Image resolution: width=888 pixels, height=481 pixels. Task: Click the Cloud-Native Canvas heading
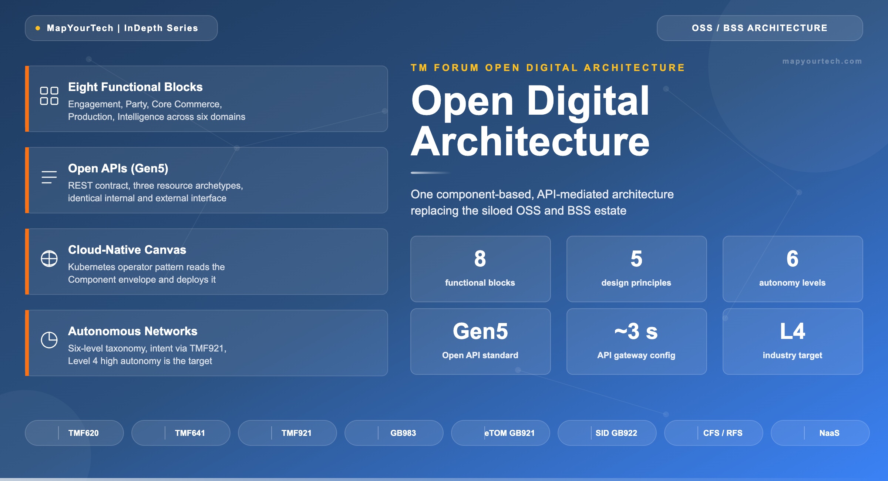(127, 250)
